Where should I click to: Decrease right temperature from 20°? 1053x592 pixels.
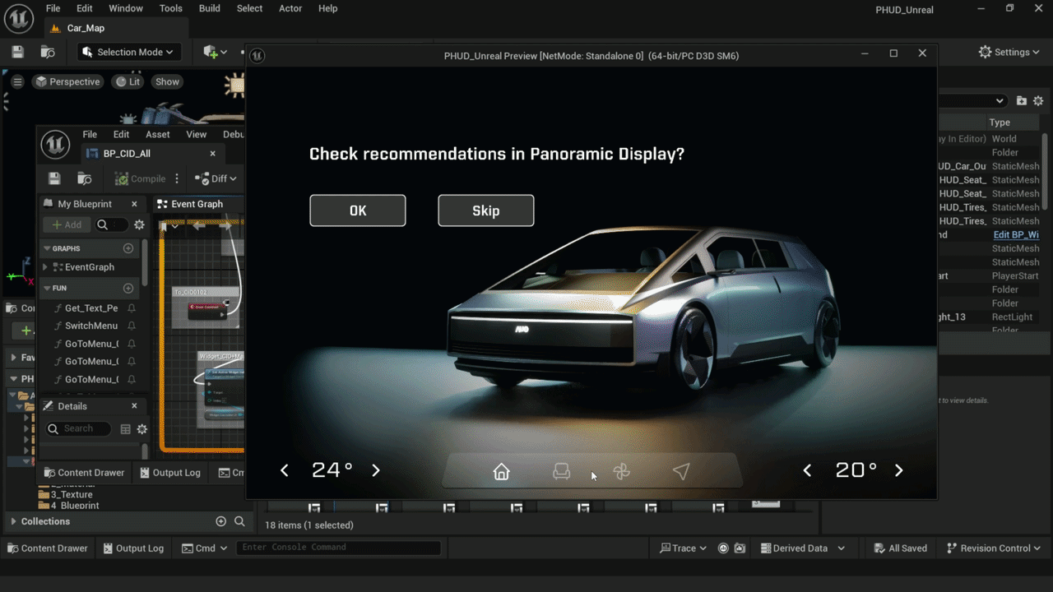click(x=807, y=470)
